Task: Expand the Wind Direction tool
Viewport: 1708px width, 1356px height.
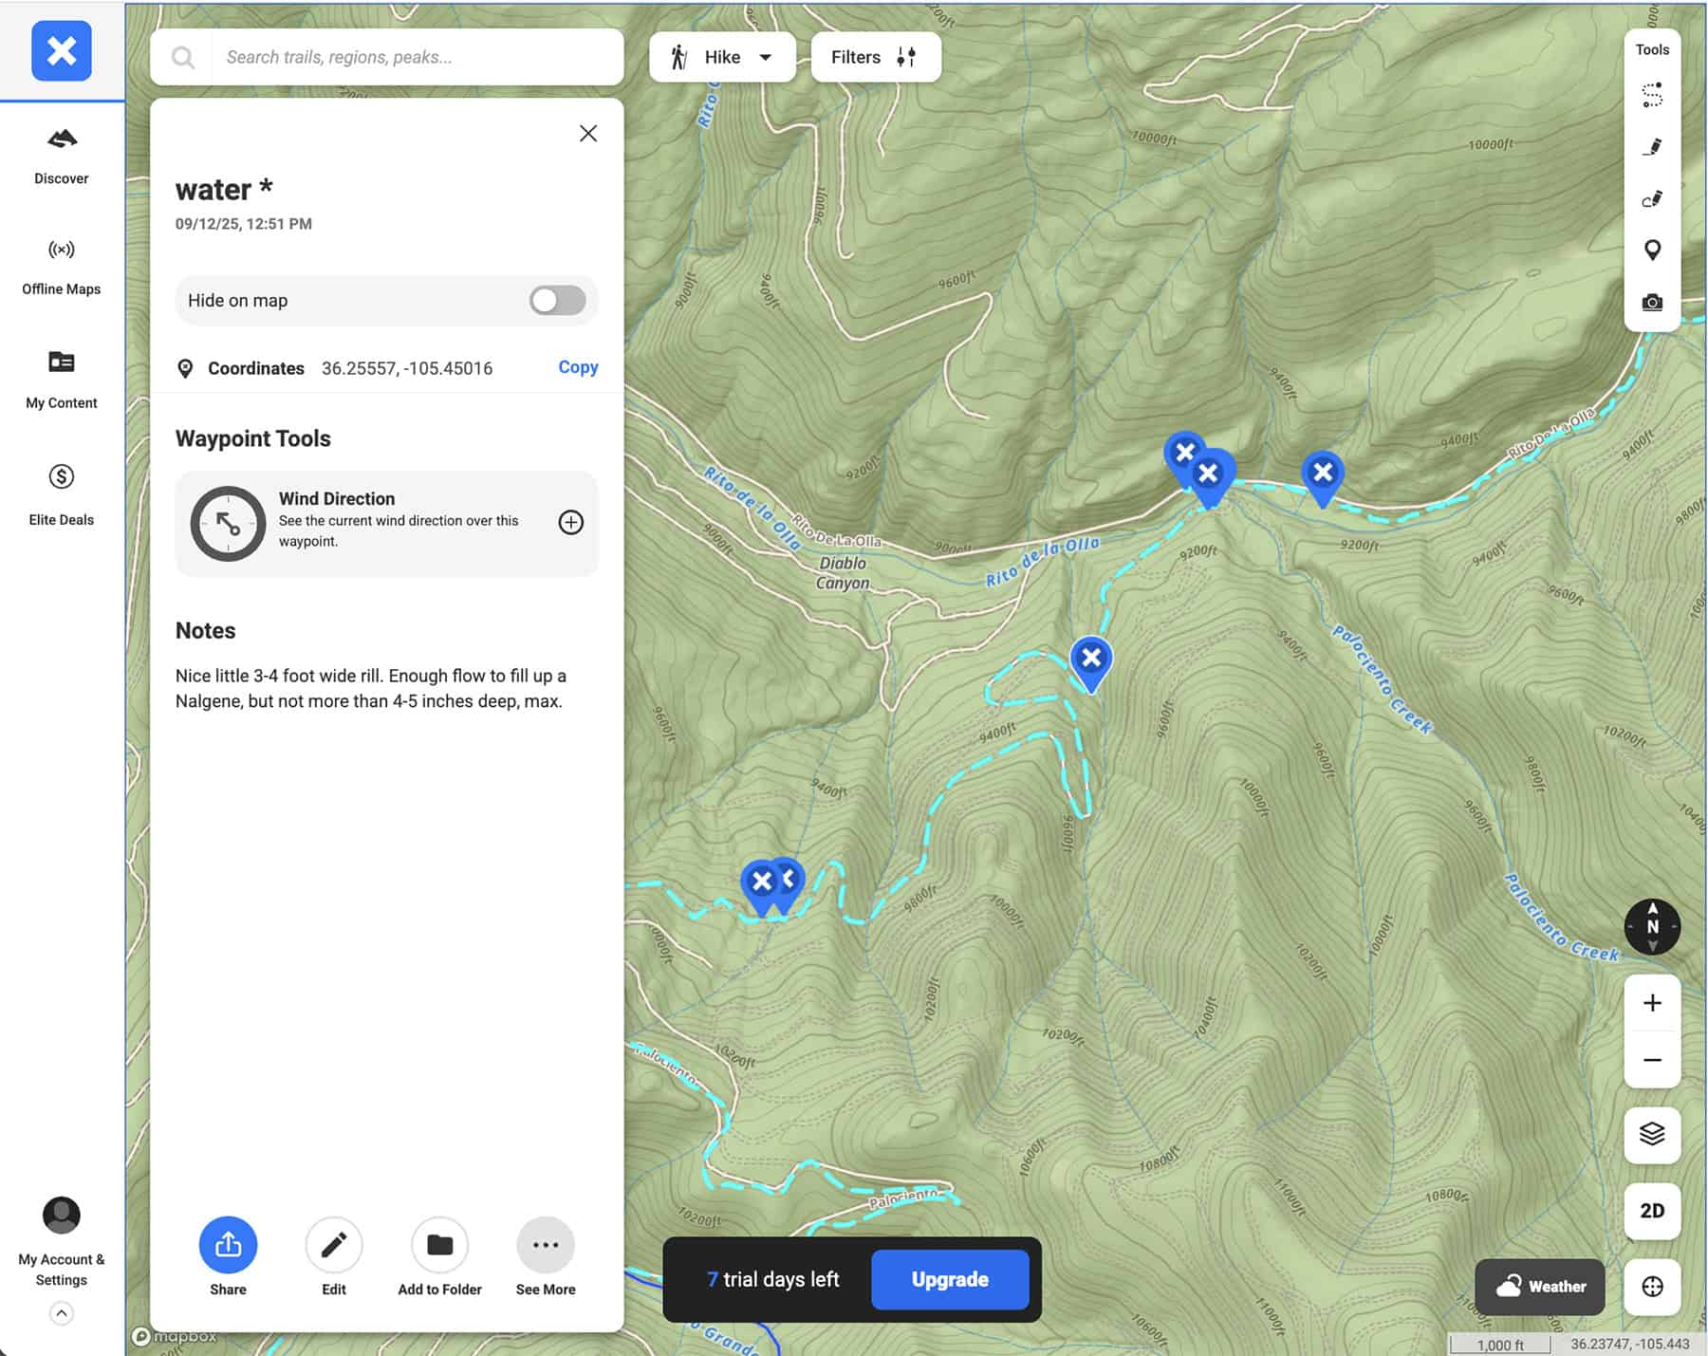Action: pyautogui.click(x=570, y=523)
